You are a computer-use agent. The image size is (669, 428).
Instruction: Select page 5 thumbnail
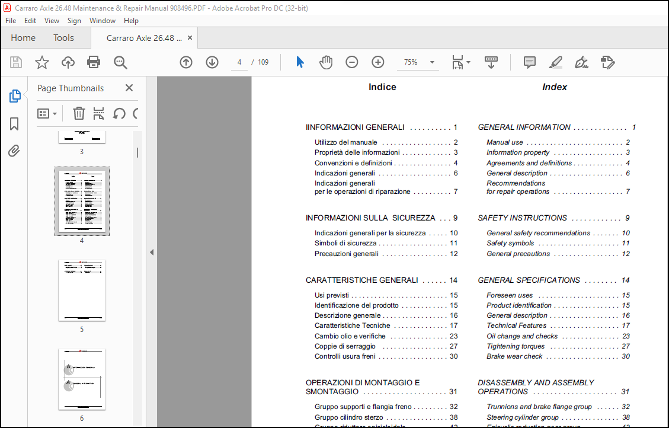[x=82, y=290]
